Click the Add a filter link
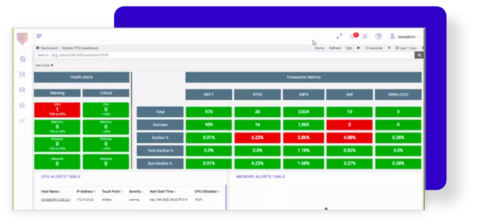Viewport: 478px width, 224px height. (44, 65)
